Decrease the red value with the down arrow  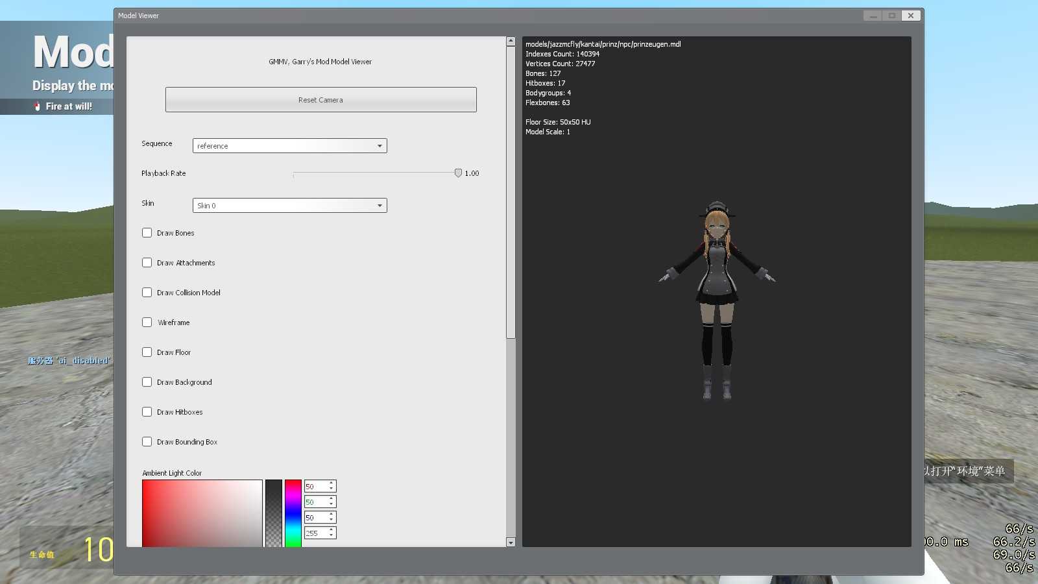pos(332,490)
